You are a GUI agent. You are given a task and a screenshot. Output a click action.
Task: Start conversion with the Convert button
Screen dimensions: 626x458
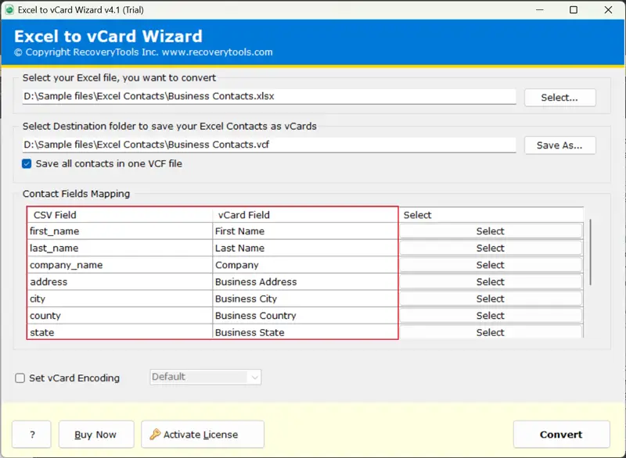point(560,435)
